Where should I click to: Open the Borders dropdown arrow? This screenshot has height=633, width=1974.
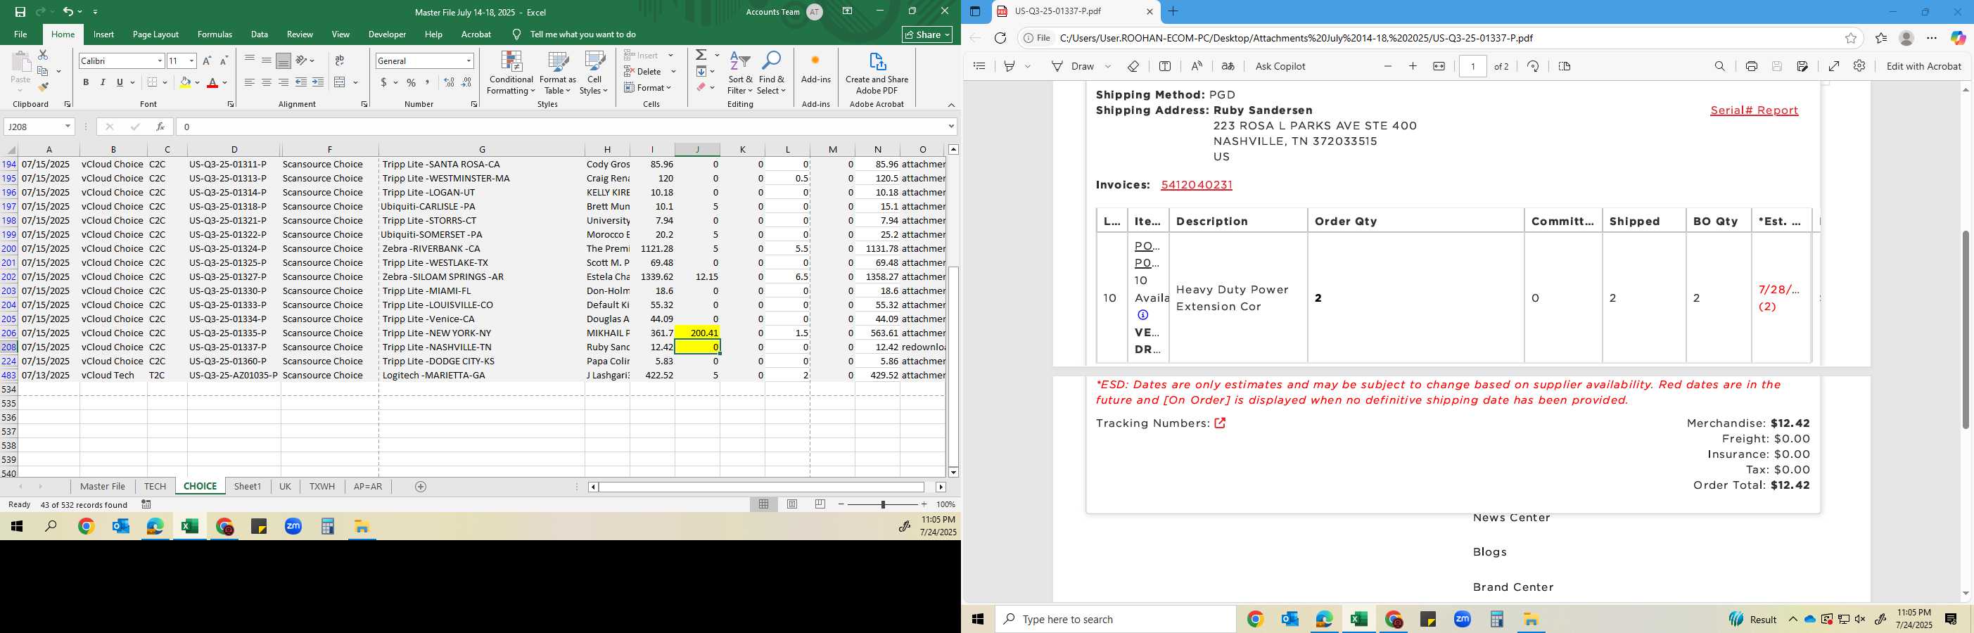click(x=165, y=82)
